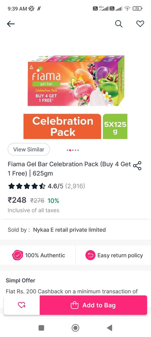The width and height of the screenshot is (151, 337).
Task: Tap the Easy return policy arrow icon
Action: 90,255
